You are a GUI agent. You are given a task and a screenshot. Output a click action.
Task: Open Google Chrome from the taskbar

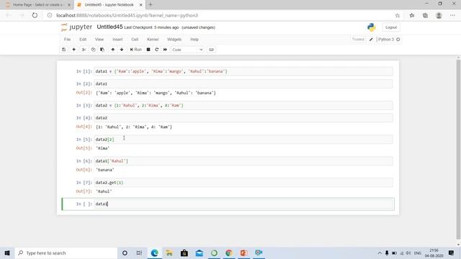click(229, 253)
